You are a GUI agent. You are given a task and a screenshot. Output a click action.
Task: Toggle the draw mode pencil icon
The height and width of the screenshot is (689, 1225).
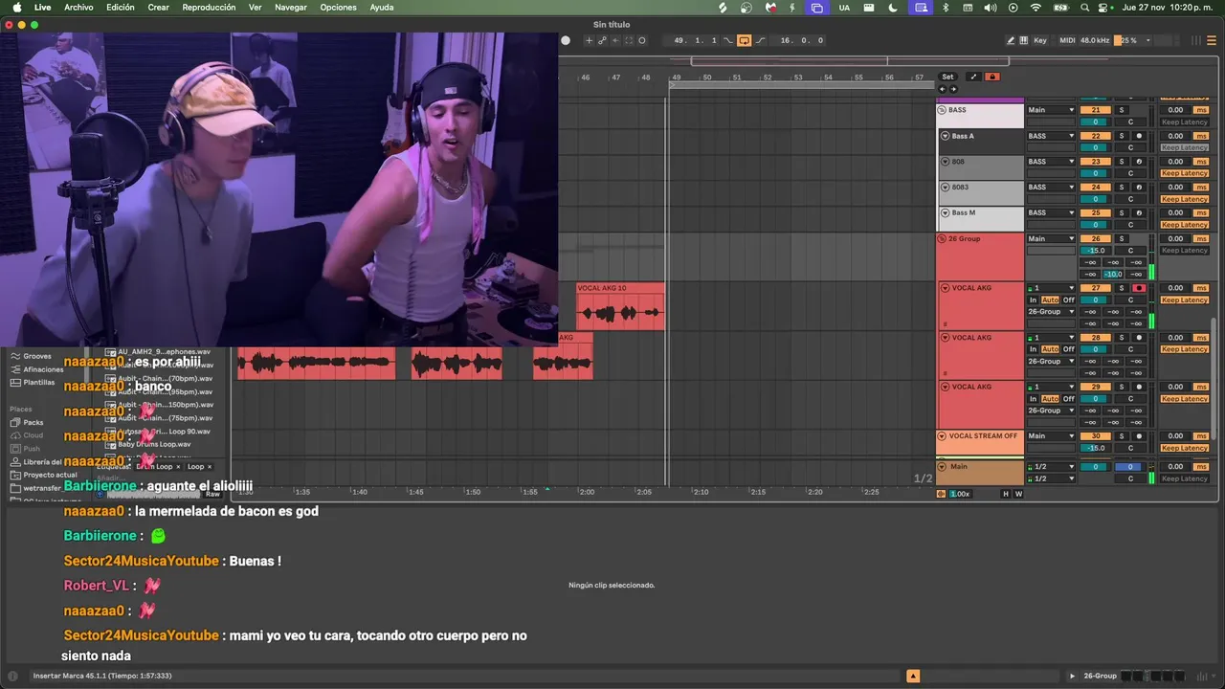click(x=1011, y=40)
